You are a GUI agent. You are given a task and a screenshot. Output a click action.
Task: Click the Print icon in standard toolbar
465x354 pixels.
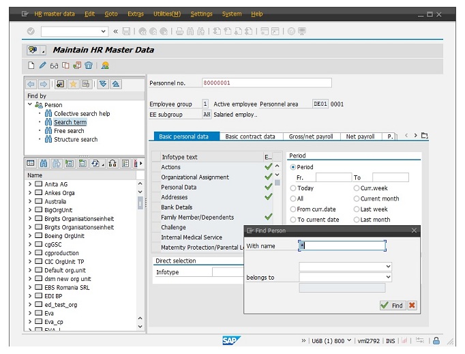pos(179,31)
